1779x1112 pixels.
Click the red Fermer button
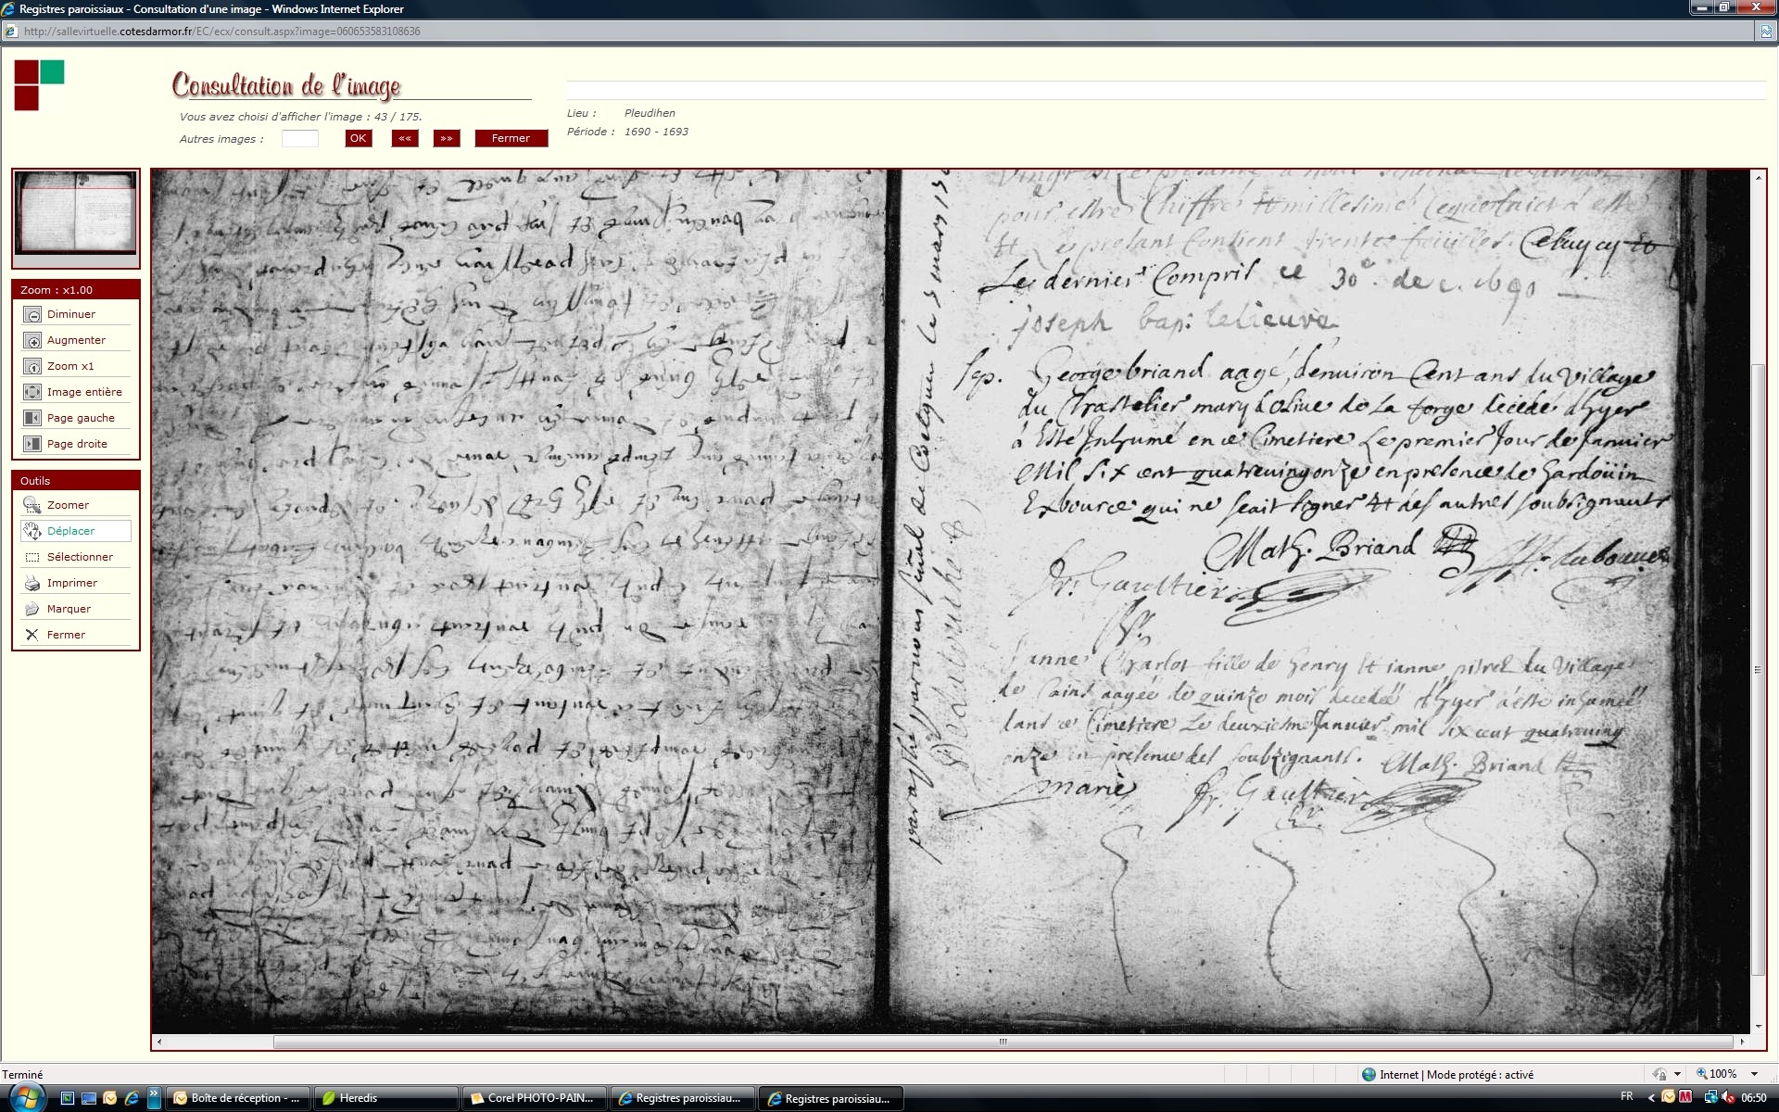click(511, 138)
